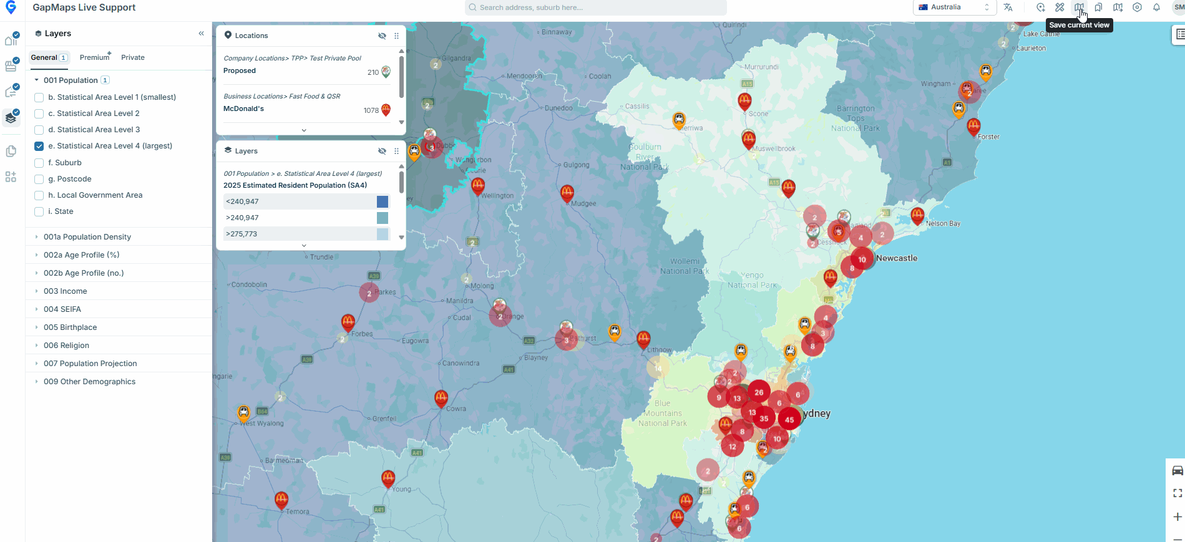
Task: Enable the Suburb layer checkbox
Action: (39, 163)
